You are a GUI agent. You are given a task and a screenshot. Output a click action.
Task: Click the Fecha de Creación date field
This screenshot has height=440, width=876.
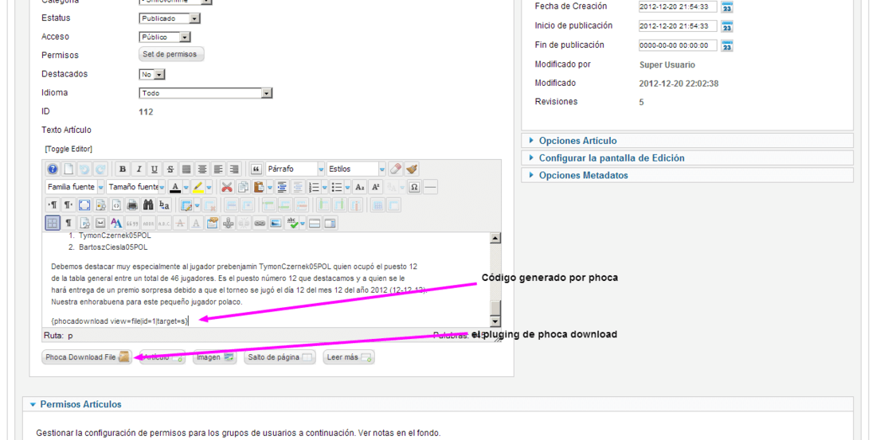678,7
